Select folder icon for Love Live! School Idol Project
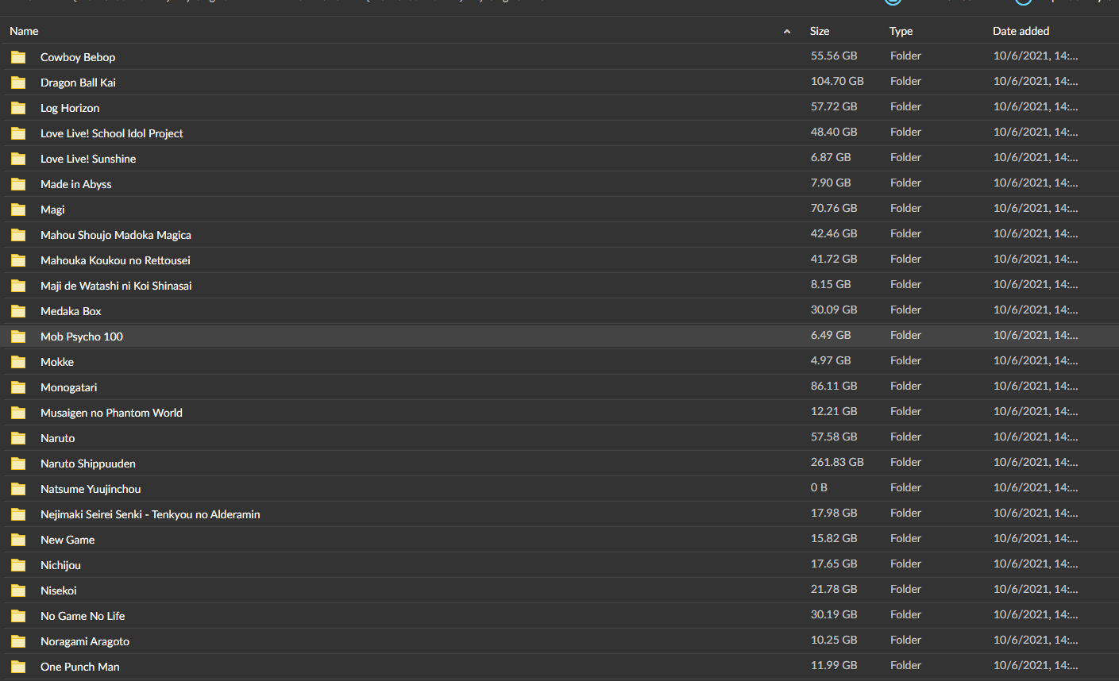This screenshot has height=681, width=1119. click(18, 133)
